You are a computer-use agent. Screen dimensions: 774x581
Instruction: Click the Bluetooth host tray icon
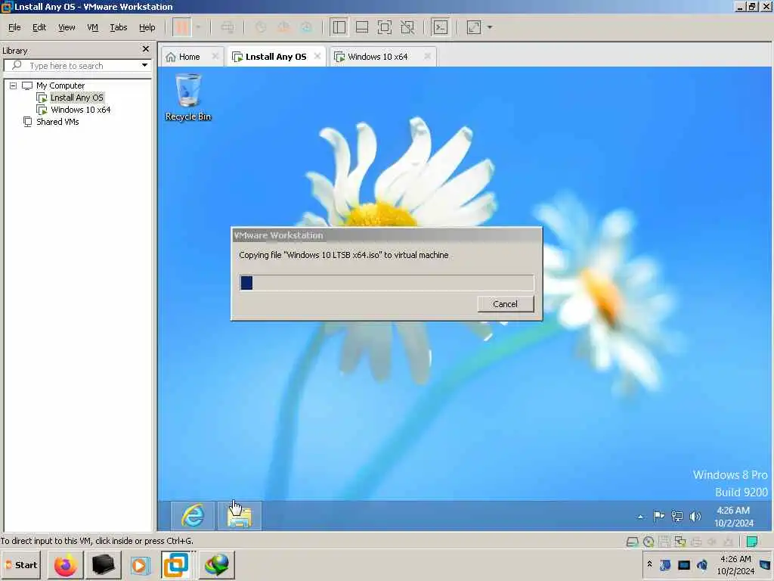(665, 564)
